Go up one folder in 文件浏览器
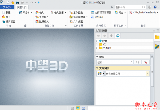Viewport: 160px width, 111px height. 111,36
